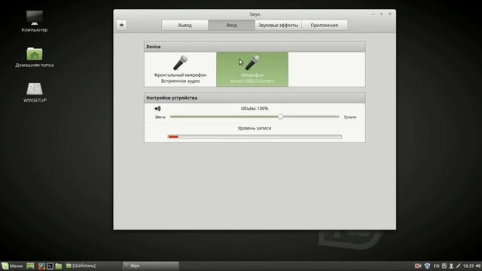Click the Объём: 100% label
Viewport: 482px width, 271px height.
[255, 108]
